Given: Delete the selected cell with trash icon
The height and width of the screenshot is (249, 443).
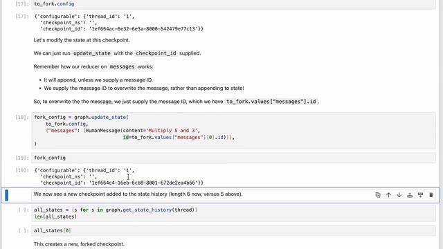Looking at the screenshot, I should point(431,195).
